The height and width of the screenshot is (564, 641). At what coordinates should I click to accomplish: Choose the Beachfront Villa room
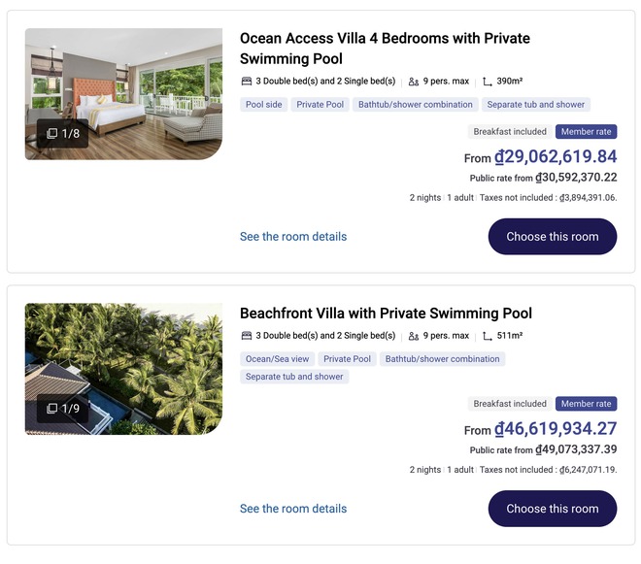pos(552,509)
